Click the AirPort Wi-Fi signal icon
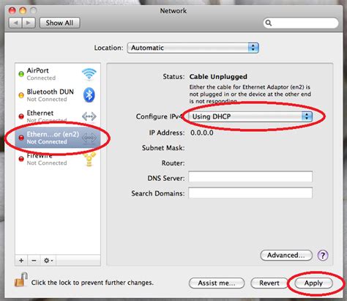Viewport: 347px width, 301px height. point(89,74)
